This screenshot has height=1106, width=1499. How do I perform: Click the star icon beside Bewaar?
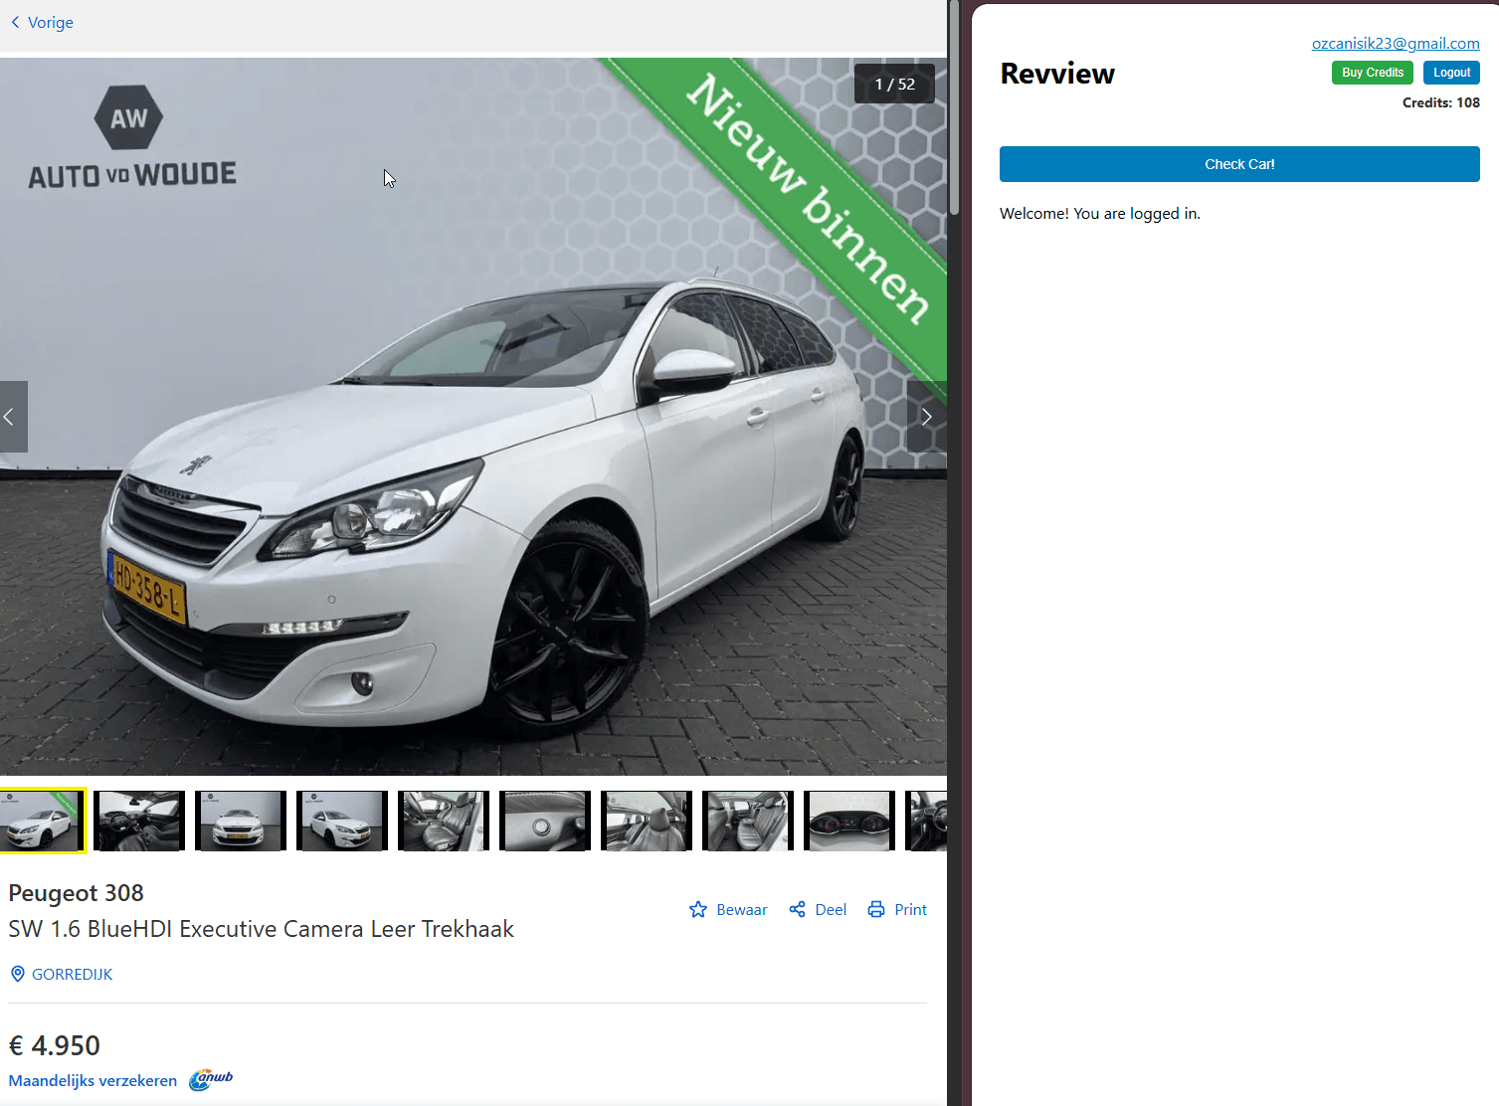tap(699, 909)
